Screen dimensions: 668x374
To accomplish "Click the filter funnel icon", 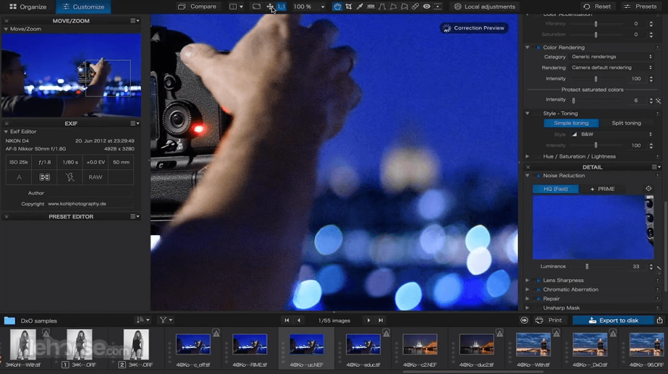I will tap(165, 320).
